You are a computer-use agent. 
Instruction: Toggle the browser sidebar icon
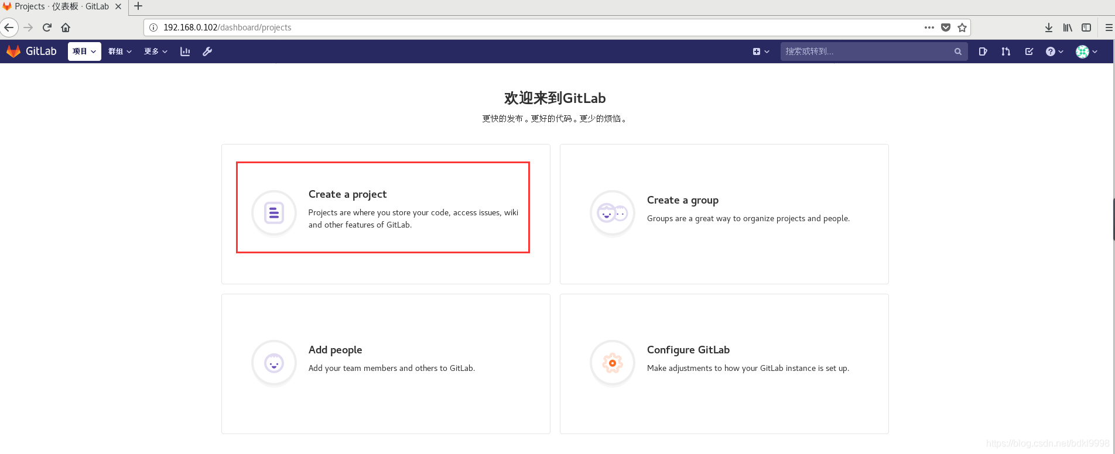tap(1086, 27)
